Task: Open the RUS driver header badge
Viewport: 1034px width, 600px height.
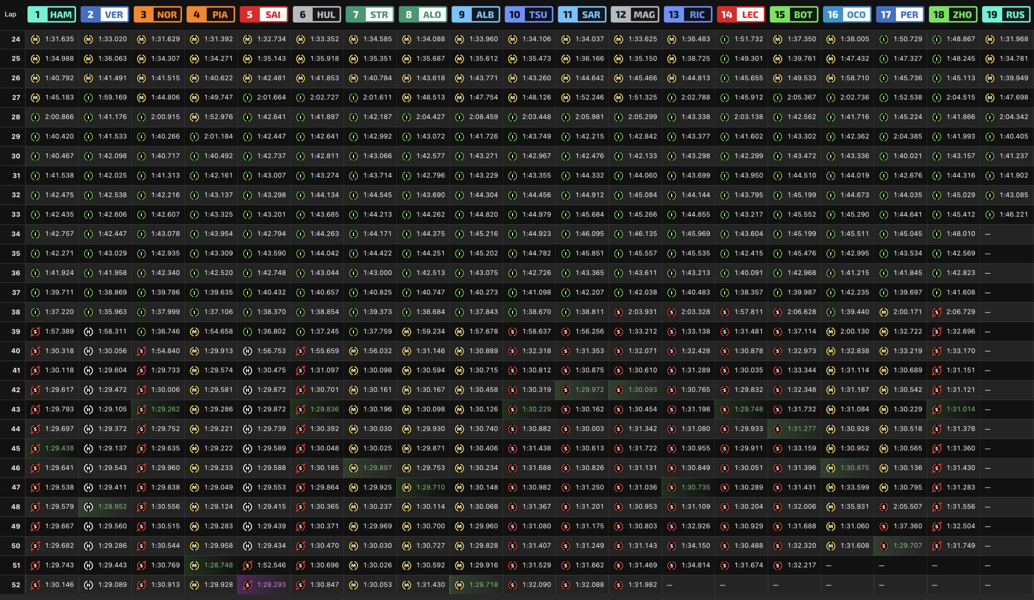Action: tap(1006, 15)
